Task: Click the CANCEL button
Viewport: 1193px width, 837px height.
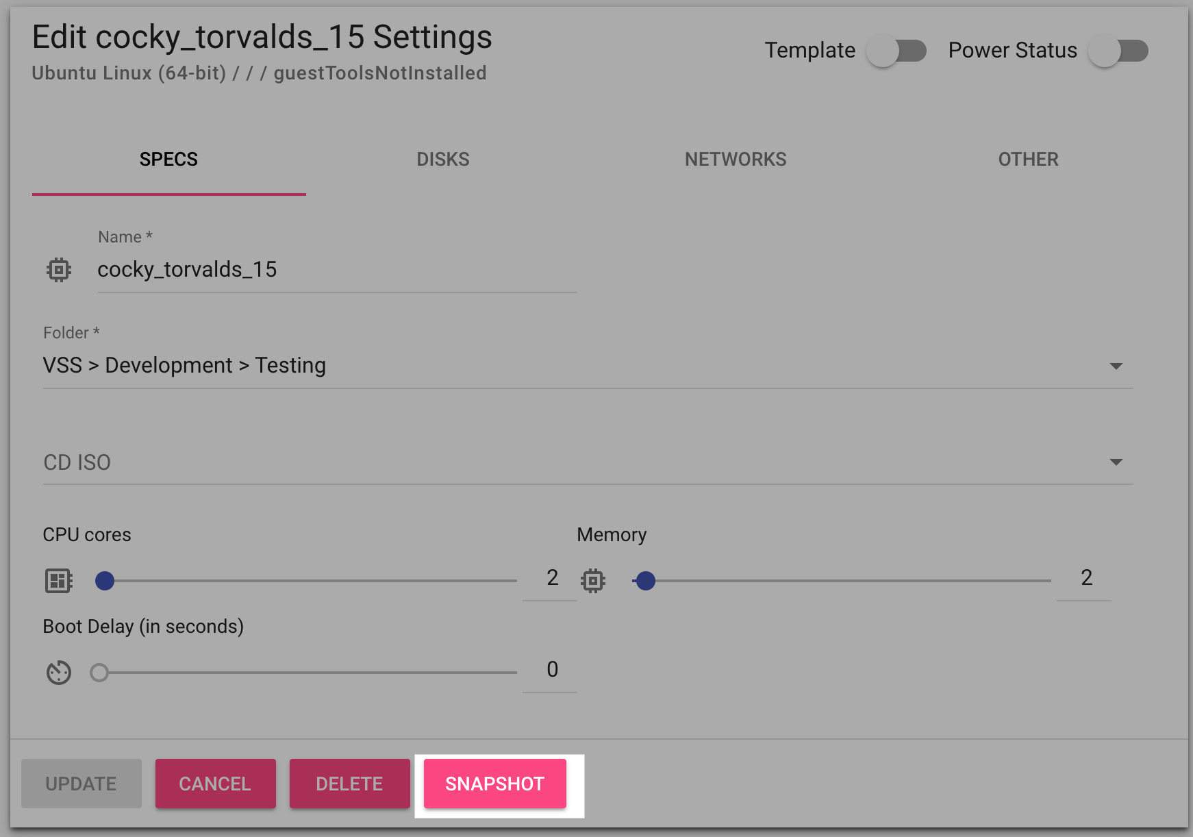Action: click(x=215, y=784)
